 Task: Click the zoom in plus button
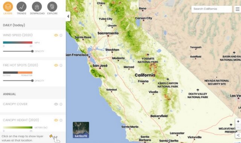tap(238, 121)
